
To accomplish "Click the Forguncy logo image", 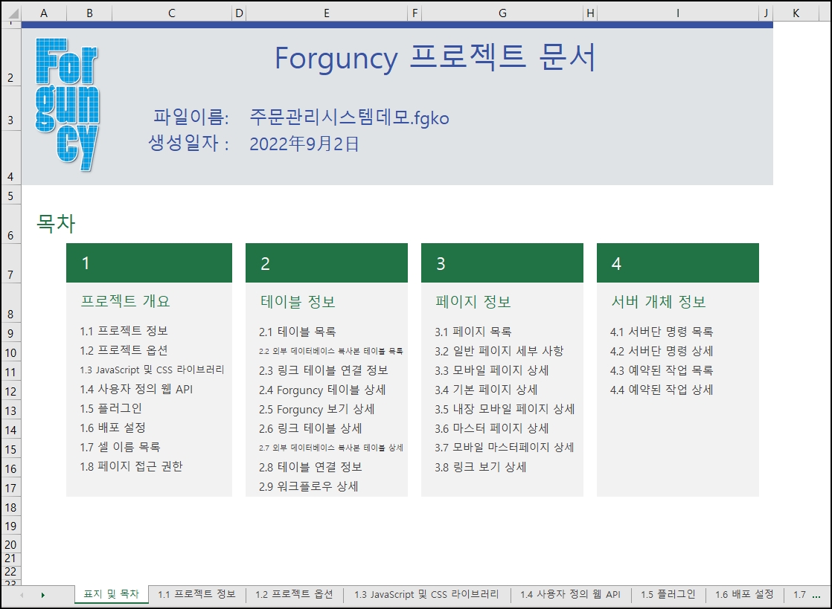I will 67,105.
